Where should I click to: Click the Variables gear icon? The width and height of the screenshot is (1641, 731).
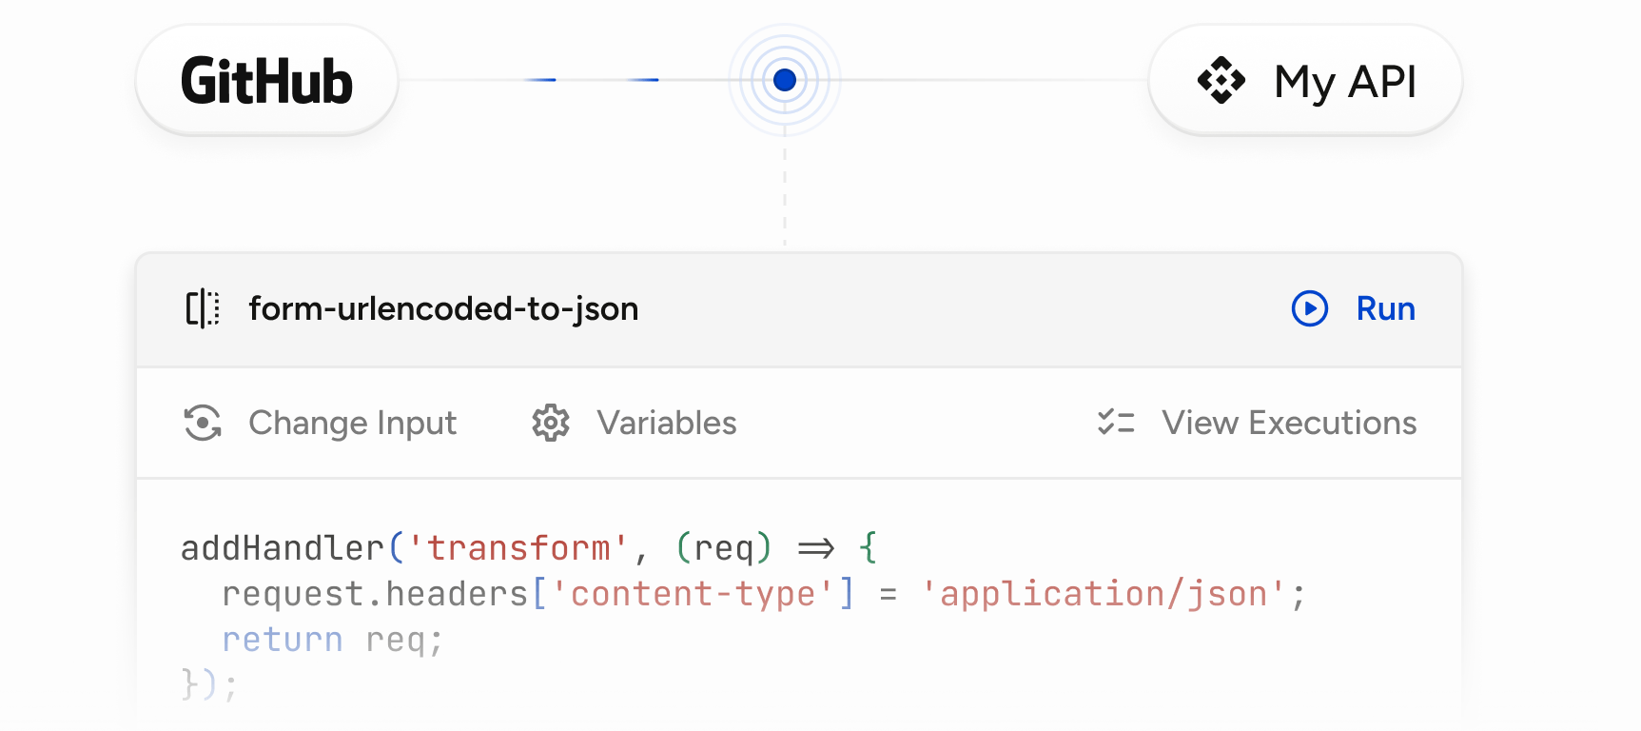click(x=551, y=424)
